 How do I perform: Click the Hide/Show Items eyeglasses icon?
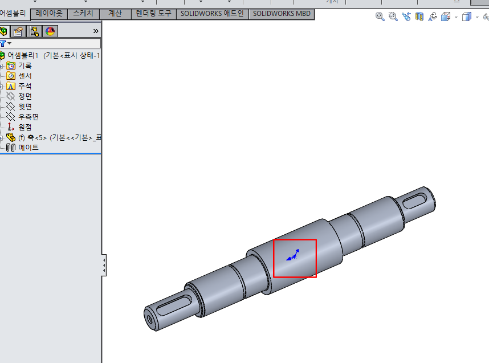485,17
